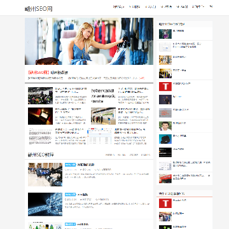
Task: Open the conference audience photo thumbnail
Action: tap(40, 95)
